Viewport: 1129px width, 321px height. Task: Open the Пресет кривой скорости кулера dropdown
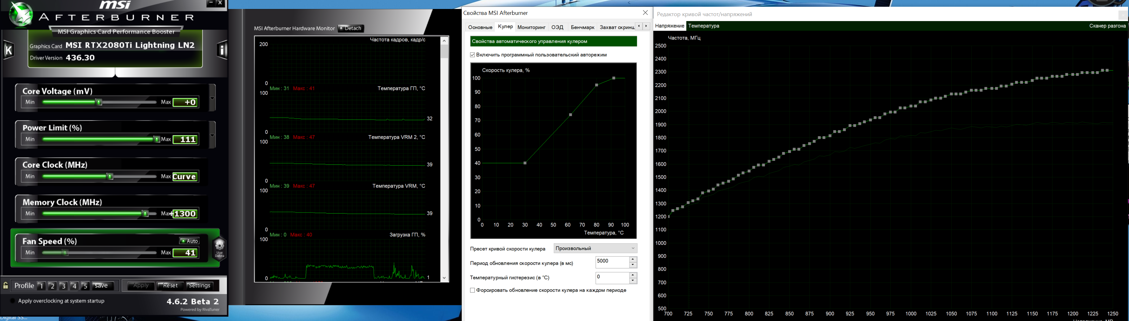[x=595, y=248]
